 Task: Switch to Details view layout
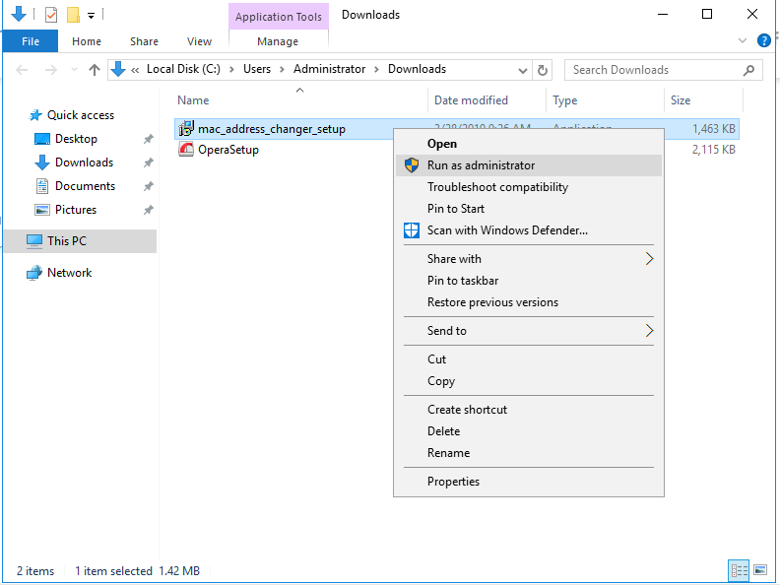pyautogui.click(x=739, y=570)
